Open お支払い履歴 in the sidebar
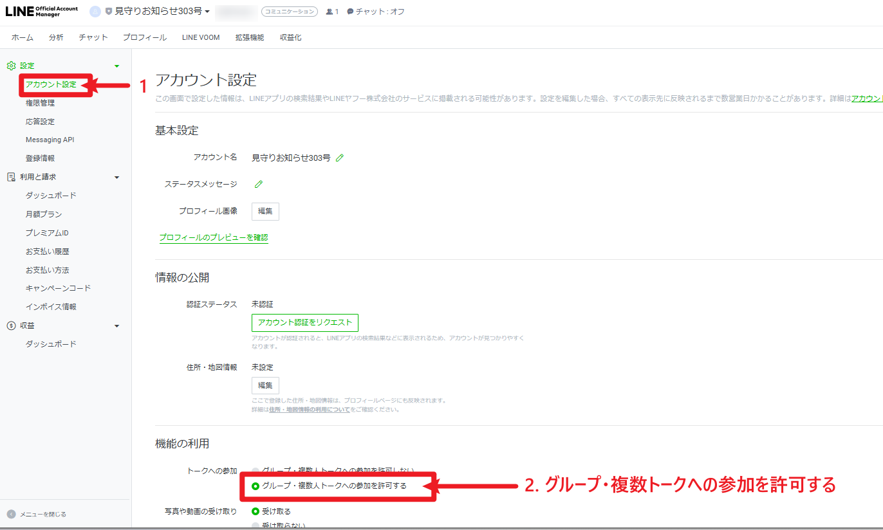Viewport: 883px width, 530px height. point(47,251)
